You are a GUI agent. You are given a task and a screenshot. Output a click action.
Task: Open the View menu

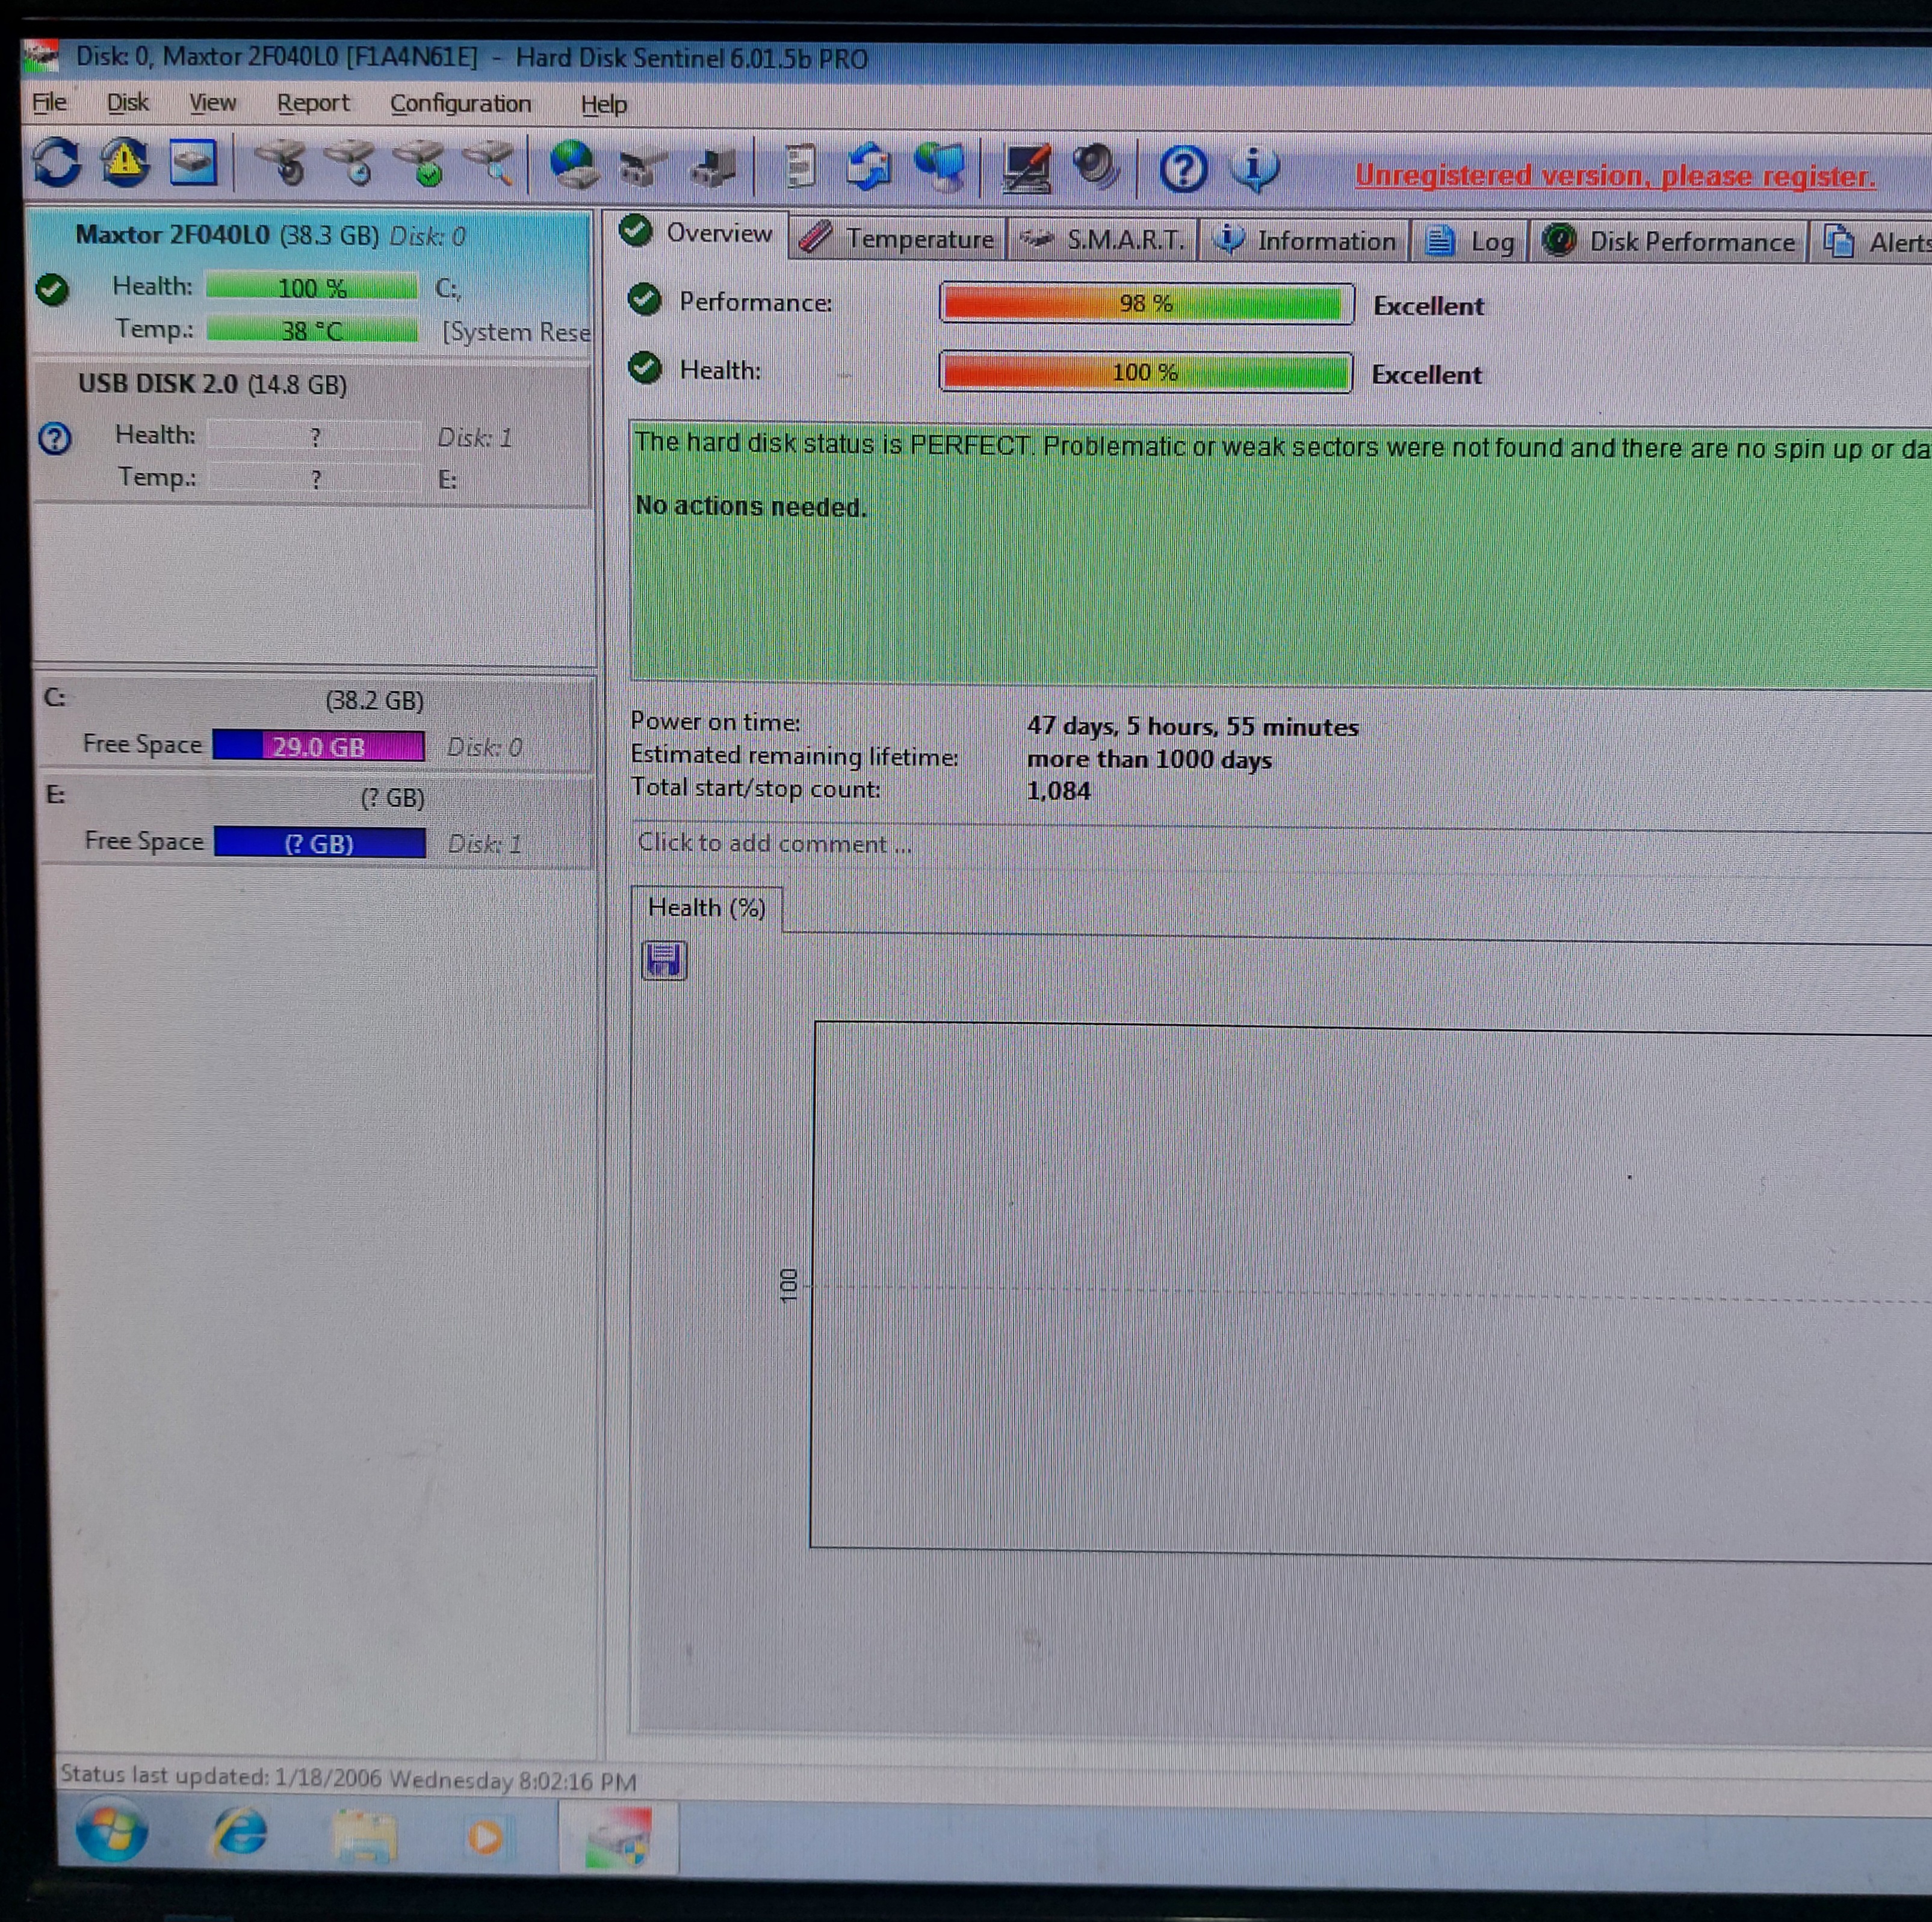[212, 103]
